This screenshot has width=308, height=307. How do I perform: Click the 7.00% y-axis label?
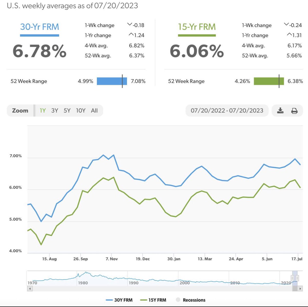coord(15,156)
